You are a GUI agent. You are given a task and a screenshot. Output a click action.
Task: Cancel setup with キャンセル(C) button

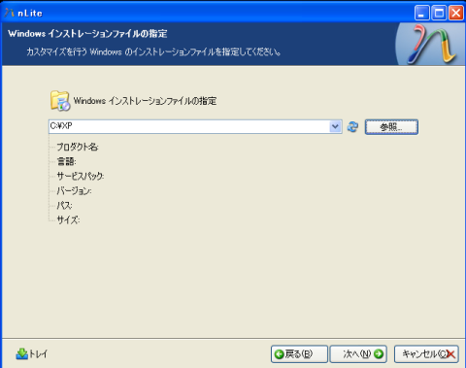click(426, 354)
